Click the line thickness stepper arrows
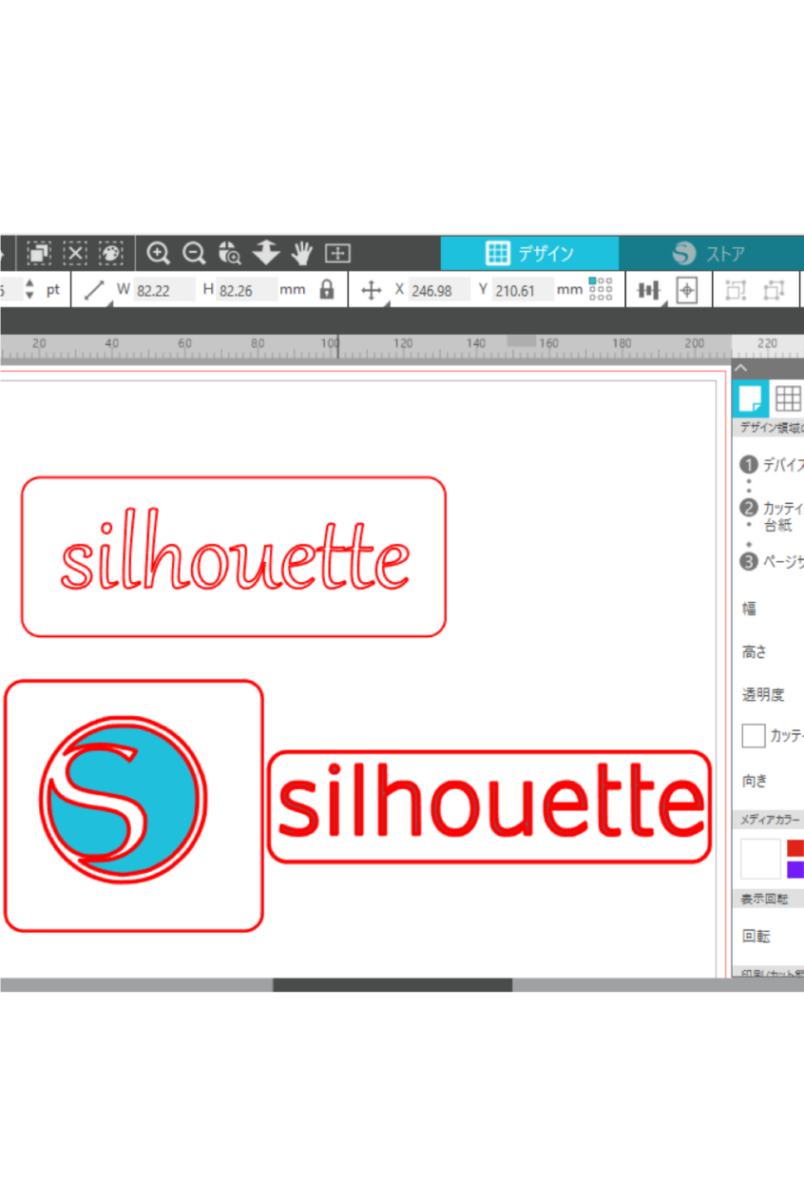 tap(29, 290)
